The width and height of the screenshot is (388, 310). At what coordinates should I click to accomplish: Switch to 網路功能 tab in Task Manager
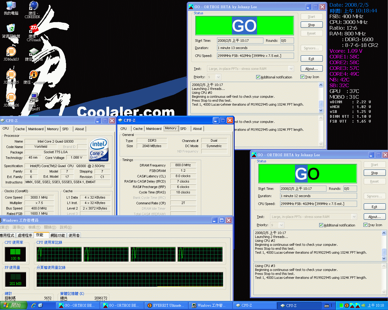[x=58, y=236]
